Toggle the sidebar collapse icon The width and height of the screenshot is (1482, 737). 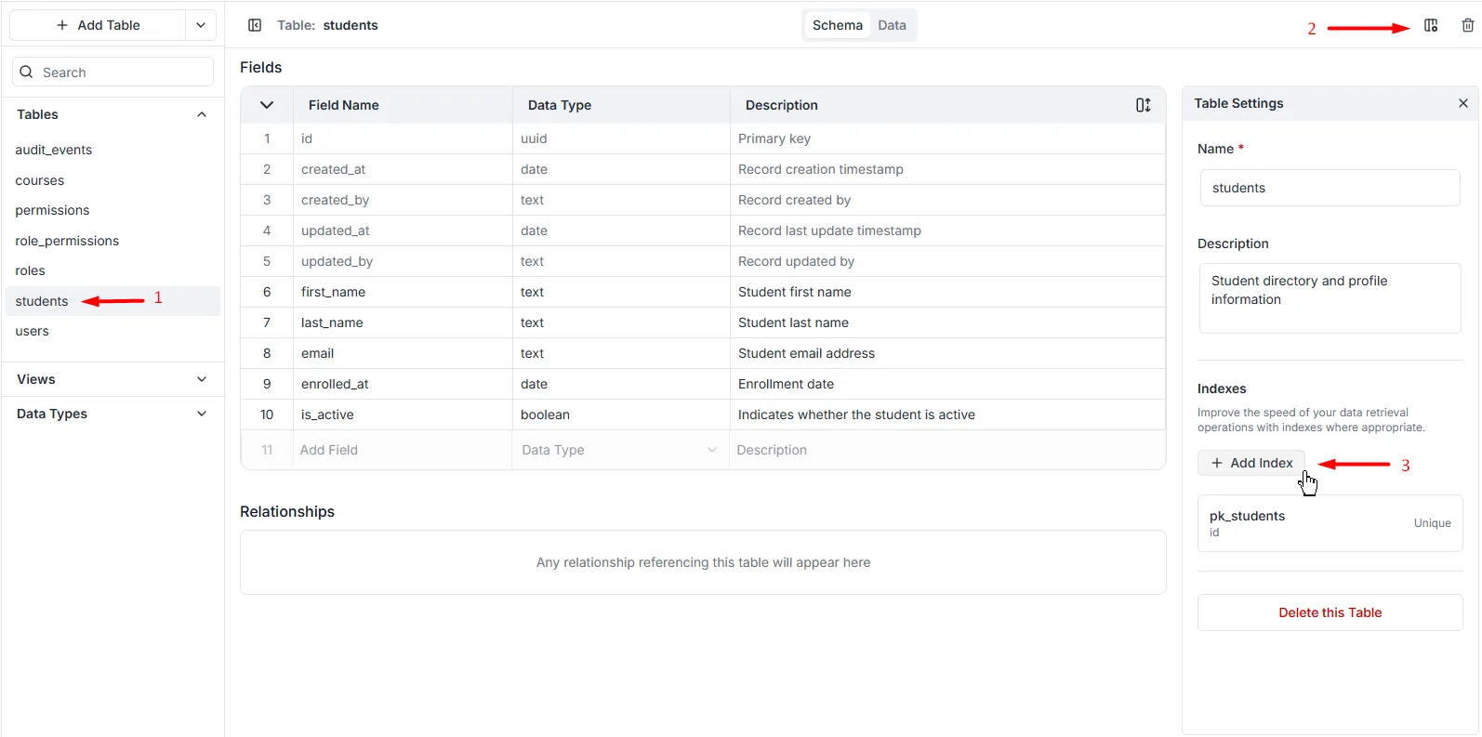(255, 25)
